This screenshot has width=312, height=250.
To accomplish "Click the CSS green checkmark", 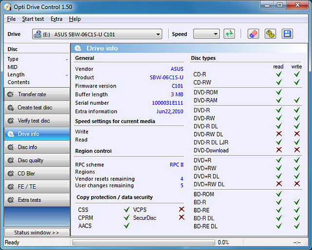I will click(x=127, y=210).
